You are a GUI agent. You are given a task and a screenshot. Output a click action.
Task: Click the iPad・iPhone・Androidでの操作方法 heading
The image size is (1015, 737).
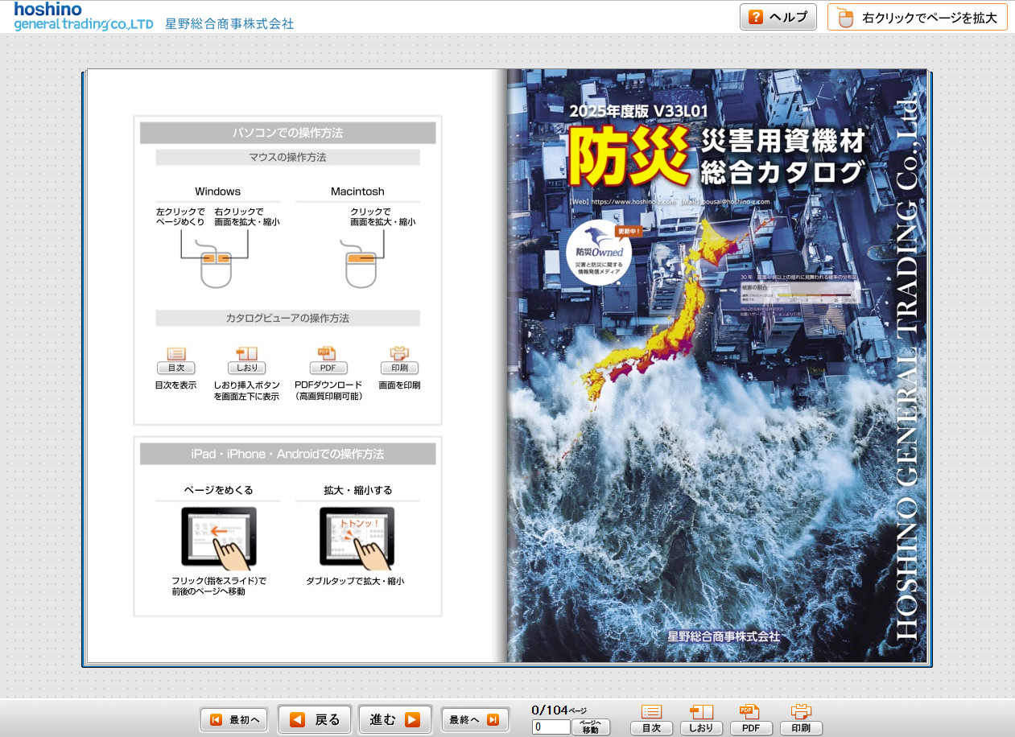[288, 455]
